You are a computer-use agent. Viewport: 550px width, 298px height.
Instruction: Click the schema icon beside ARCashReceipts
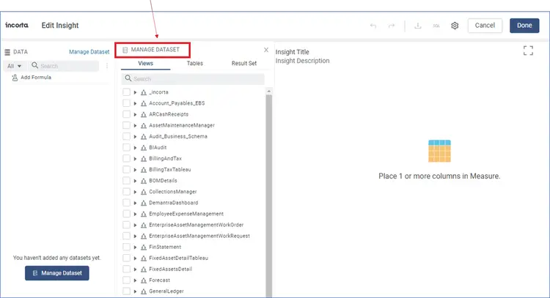tap(144, 114)
